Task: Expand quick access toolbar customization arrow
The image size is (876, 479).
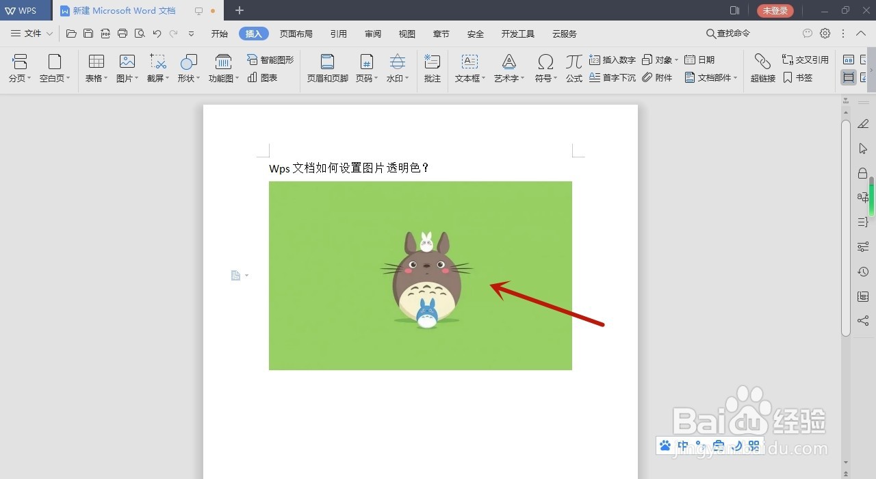Action: pos(191,34)
